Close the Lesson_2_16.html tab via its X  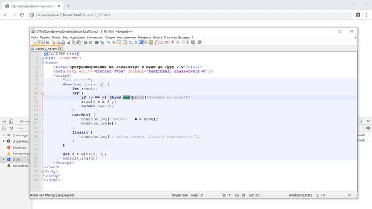coord(59,49)
